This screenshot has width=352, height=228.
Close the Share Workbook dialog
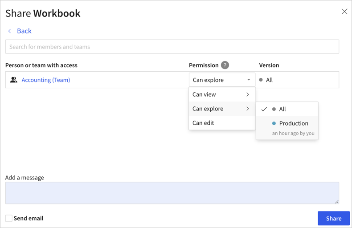(344, 12)
